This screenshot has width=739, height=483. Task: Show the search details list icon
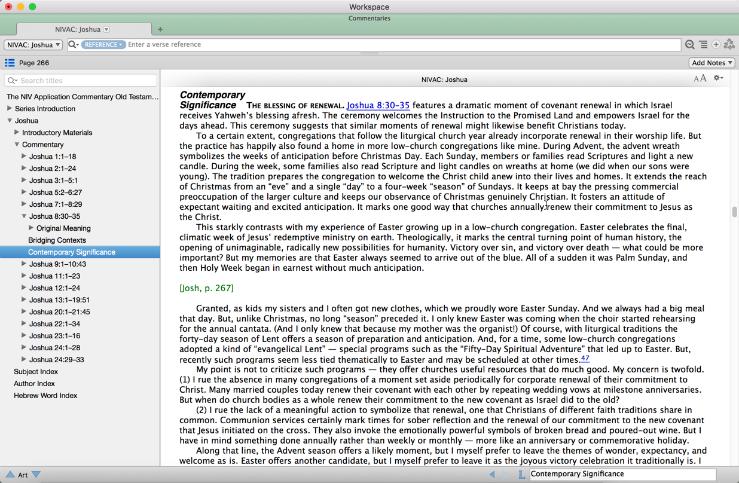(x=703, y=45)
